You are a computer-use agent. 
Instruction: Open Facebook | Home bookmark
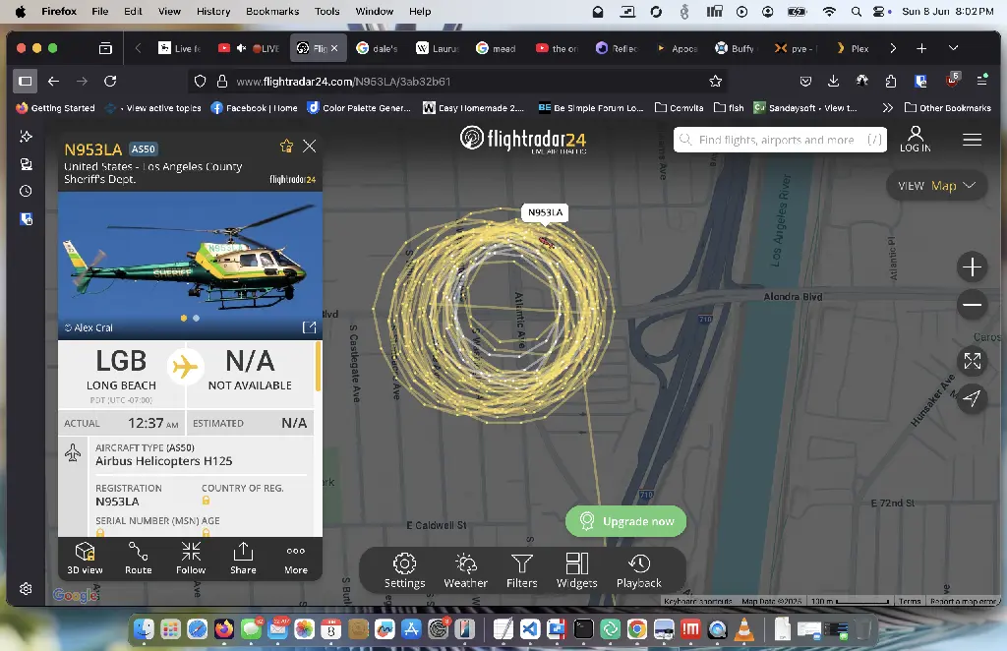(255, 108)
